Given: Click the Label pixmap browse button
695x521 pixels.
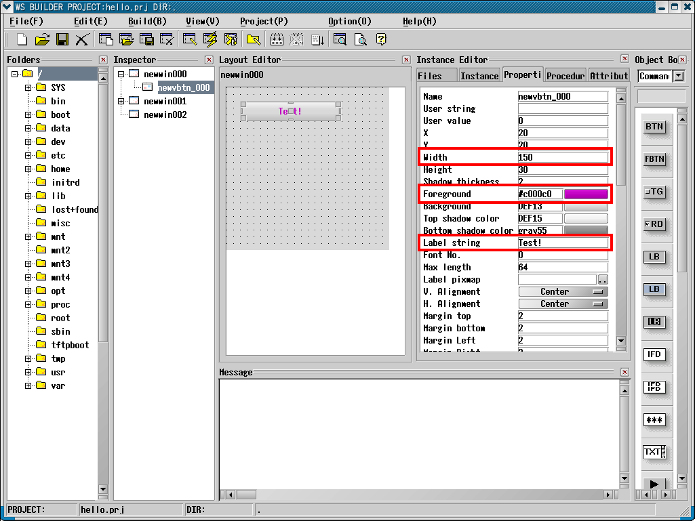Looking at the screenshot, I should pyautogui.click(x=603, y=280).
